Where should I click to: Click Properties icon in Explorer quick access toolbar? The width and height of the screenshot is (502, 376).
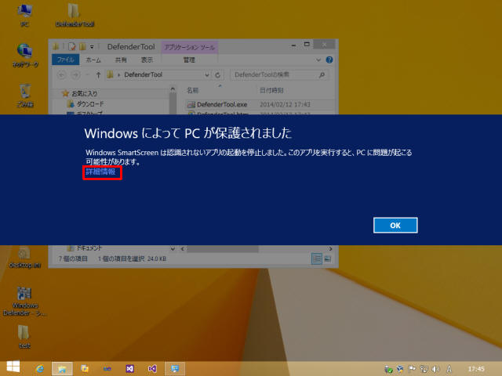(x=72, y=47)
